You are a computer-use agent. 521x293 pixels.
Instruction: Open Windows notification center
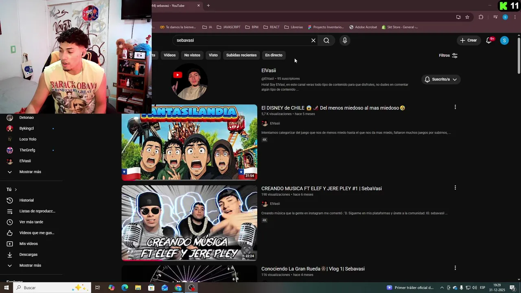(512, 288)
